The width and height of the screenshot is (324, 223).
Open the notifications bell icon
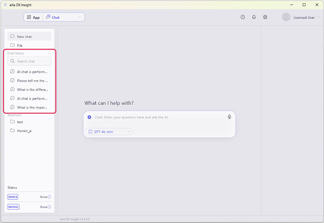click(x=254, y=17)
